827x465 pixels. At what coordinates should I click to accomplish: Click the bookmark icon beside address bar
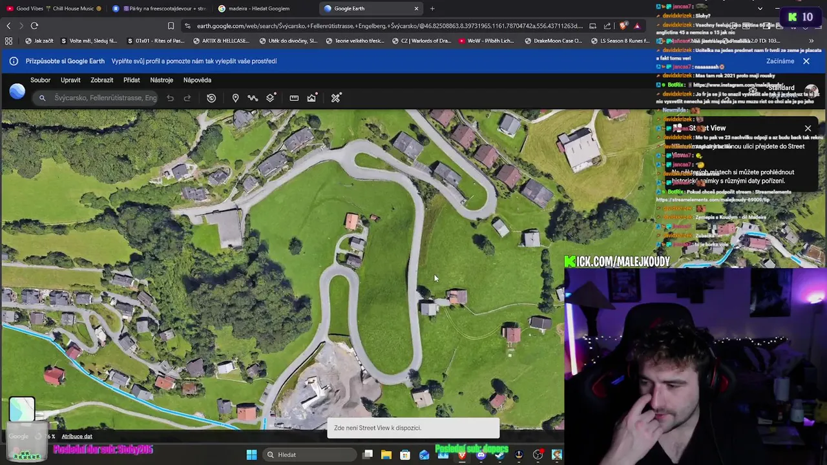point(171,26)
